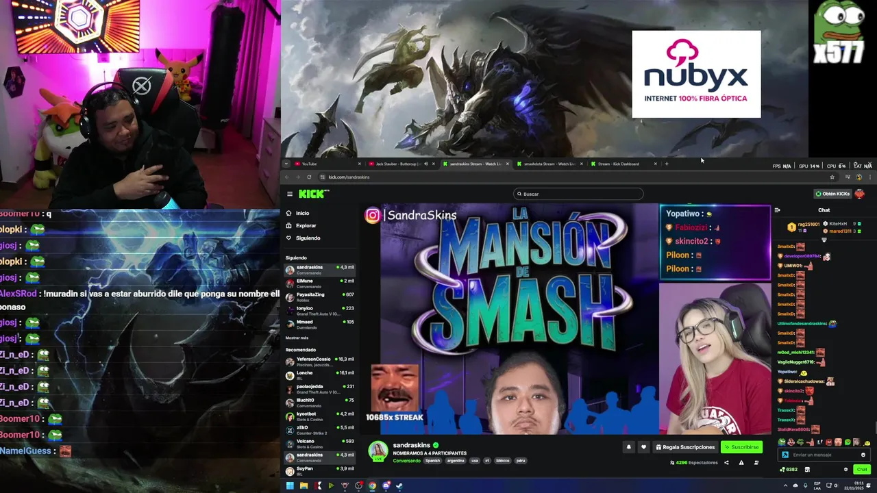Show hidden system tray icons chevron

tap(786, 486)
